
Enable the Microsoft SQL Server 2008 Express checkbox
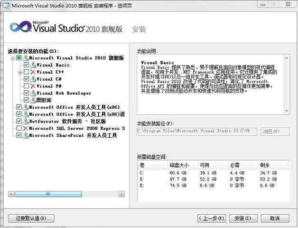pos(19,128)
